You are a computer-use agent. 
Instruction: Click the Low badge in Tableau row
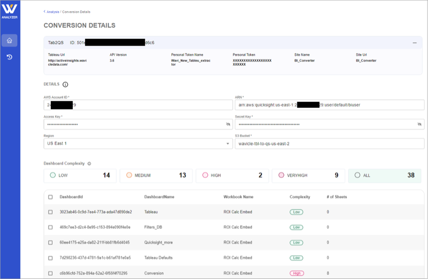(x=297, y=212)
